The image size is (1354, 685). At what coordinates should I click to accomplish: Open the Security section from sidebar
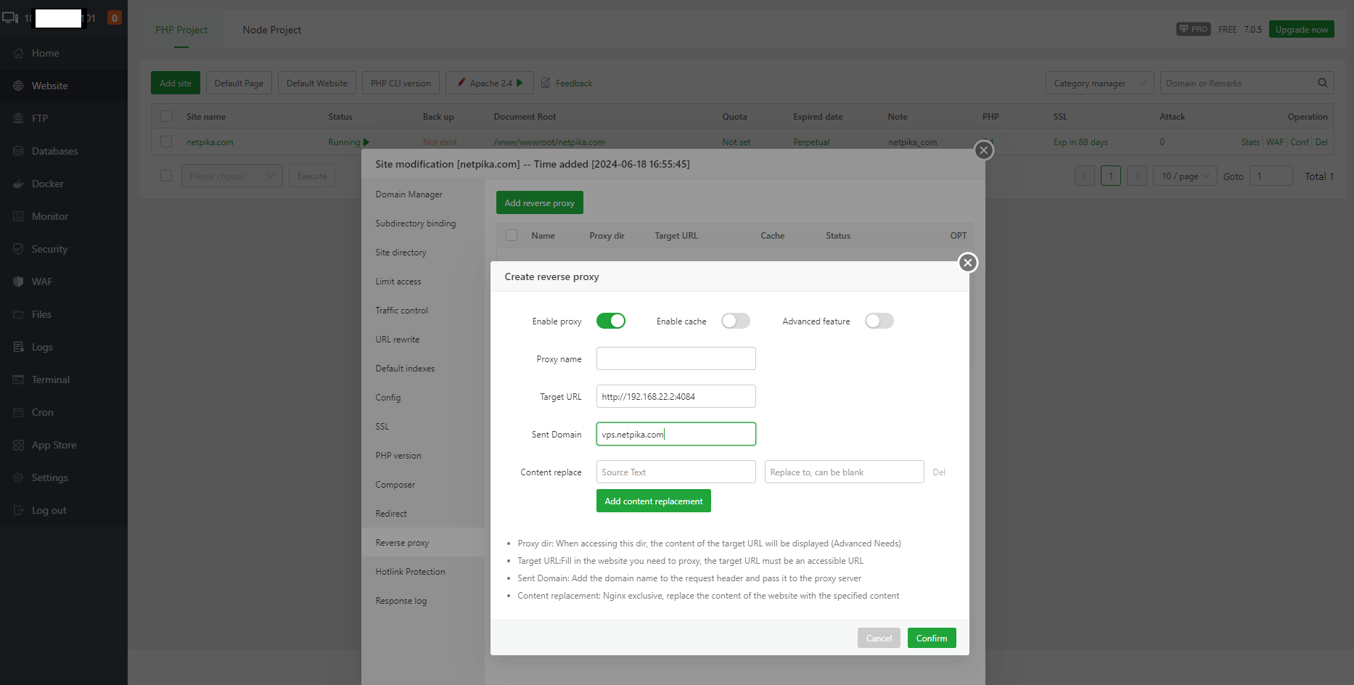(49, 248)
